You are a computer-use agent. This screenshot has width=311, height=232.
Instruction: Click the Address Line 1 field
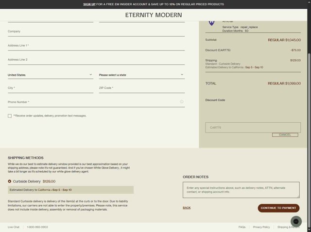coord(96,46)
